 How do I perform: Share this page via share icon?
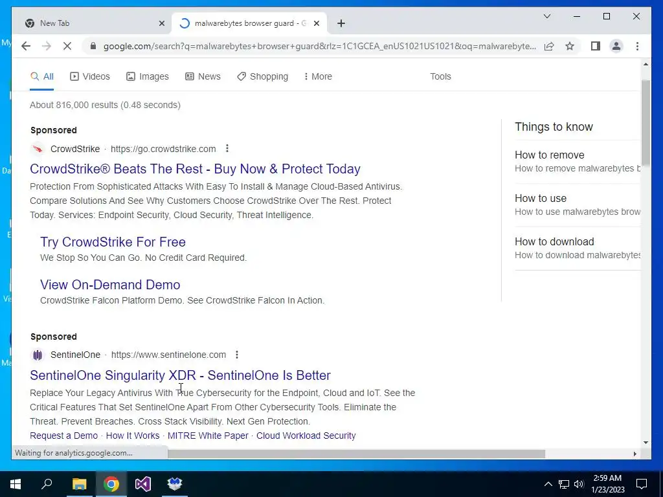[x=549, y=46]
